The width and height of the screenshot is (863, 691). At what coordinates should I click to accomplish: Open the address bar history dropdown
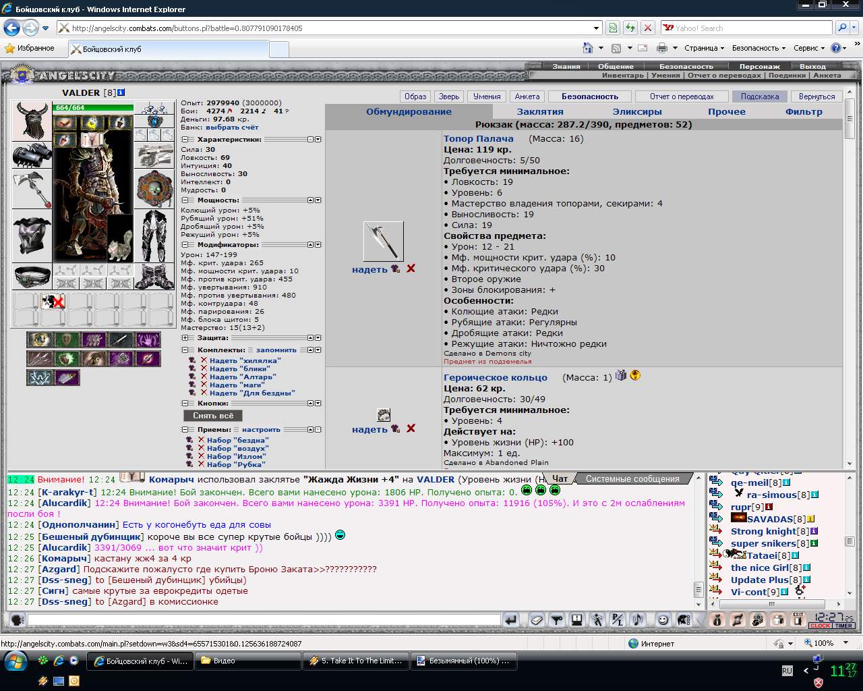(596, 28)
